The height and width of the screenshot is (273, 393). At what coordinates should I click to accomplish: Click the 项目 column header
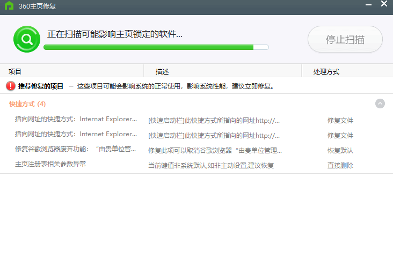point(72,71)
